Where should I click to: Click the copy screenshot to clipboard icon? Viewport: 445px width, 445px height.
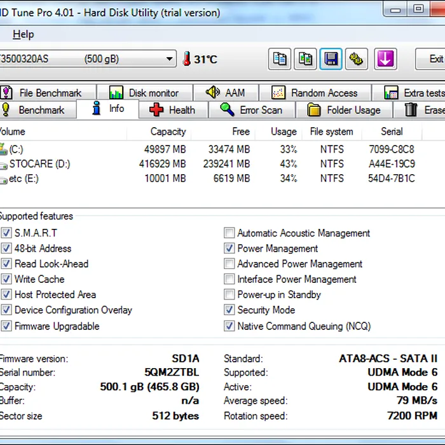(305, 59)
